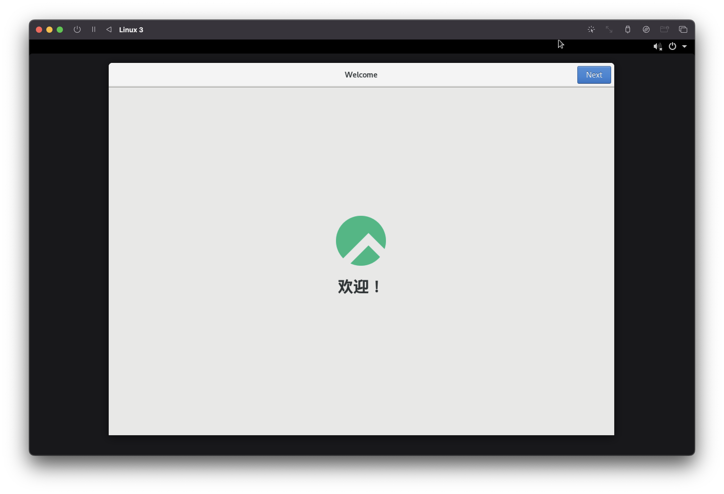724x494 pixels.
Task: Open the USB devices icon
Action: 628,30
